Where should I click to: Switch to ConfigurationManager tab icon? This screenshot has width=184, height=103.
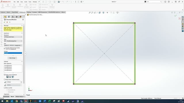pos(13,17)
